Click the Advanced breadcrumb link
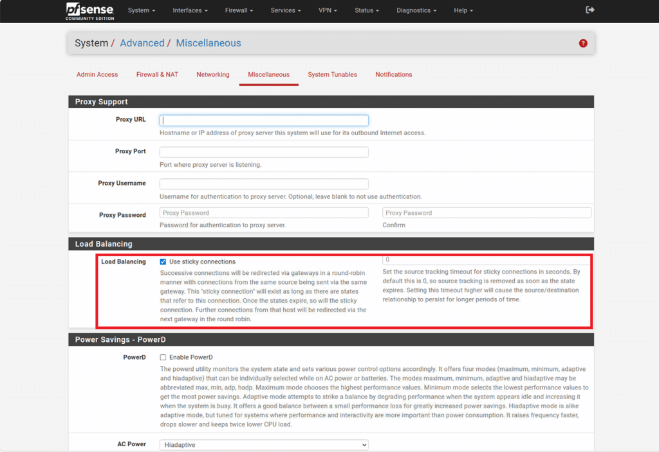Image resolution: width=659 pixels, height=452 pixels. (142, 43)
